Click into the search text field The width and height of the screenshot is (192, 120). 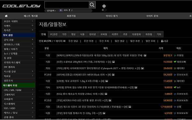pos(66,5)
